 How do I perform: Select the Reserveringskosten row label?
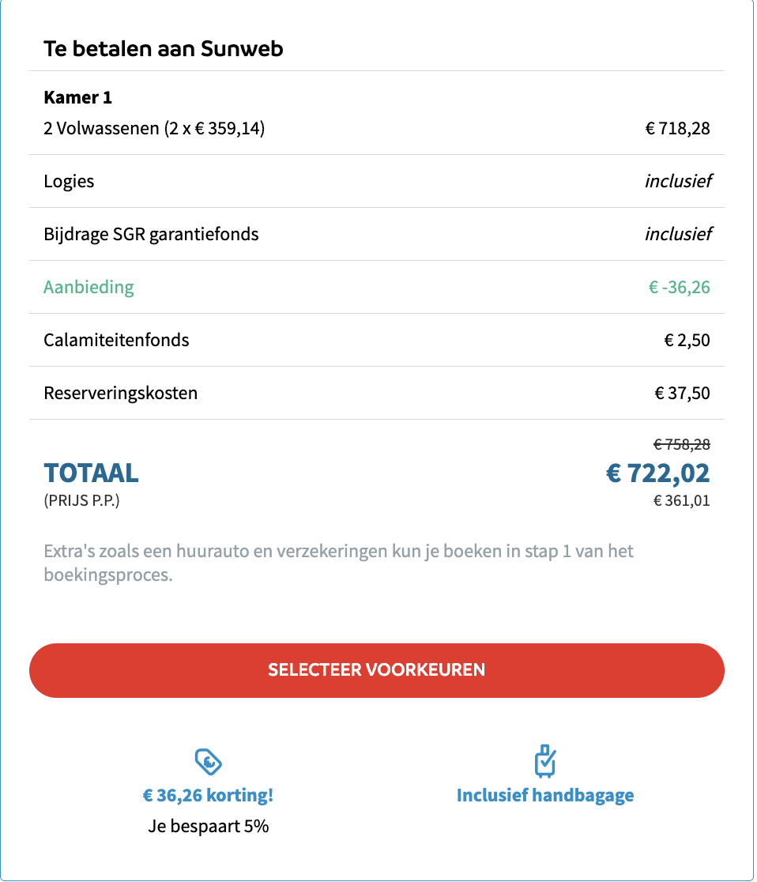pyautogui.click(x=120, y=393)
